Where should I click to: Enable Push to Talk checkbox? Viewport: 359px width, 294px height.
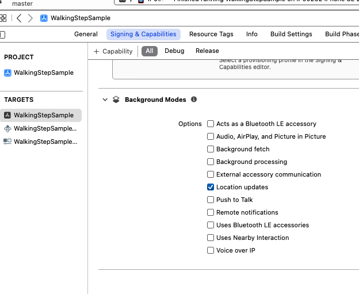point(211,200)
